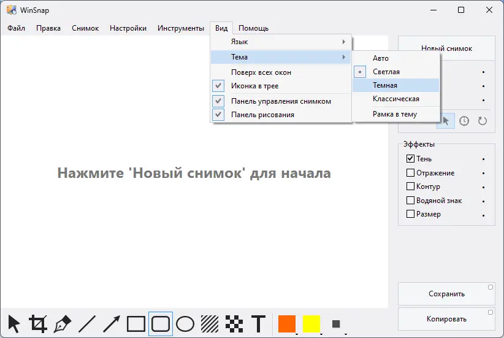Open the yellow fill color swatch

(x=311, y=323)
